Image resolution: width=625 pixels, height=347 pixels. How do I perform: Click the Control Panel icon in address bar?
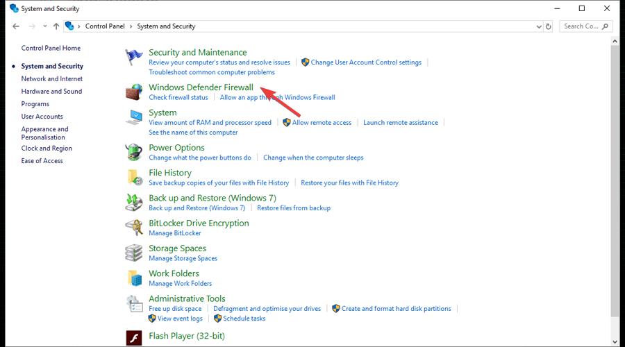(69, 26)
